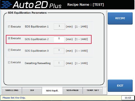Image resolution: width=135 pixels, height=101 pixels.
Task: Click SDS Equilibration 1 minutes field
Action: click(x=59, y=27)
